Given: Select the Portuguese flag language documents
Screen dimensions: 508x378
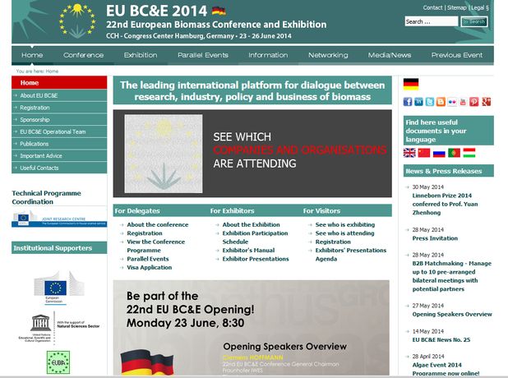Looking at the screenshot, I should coord(454,153).
